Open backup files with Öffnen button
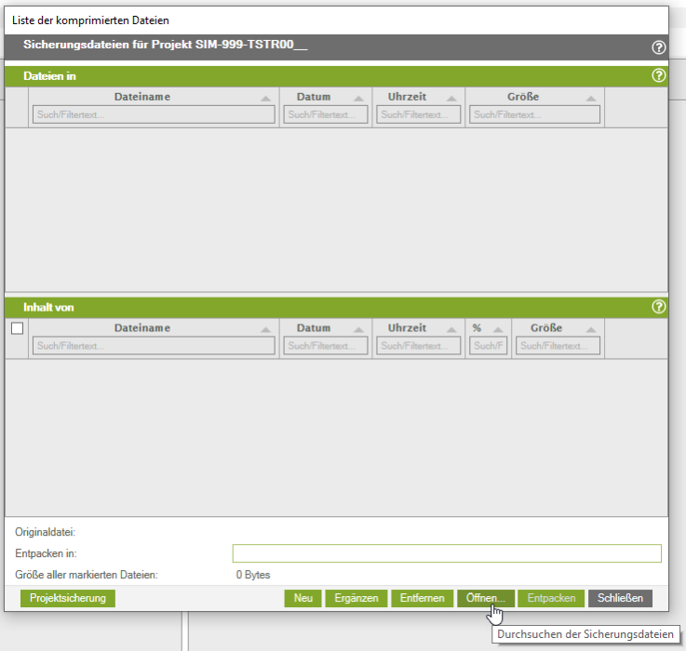Screen dimensions: 686x651 coord(485,598)
